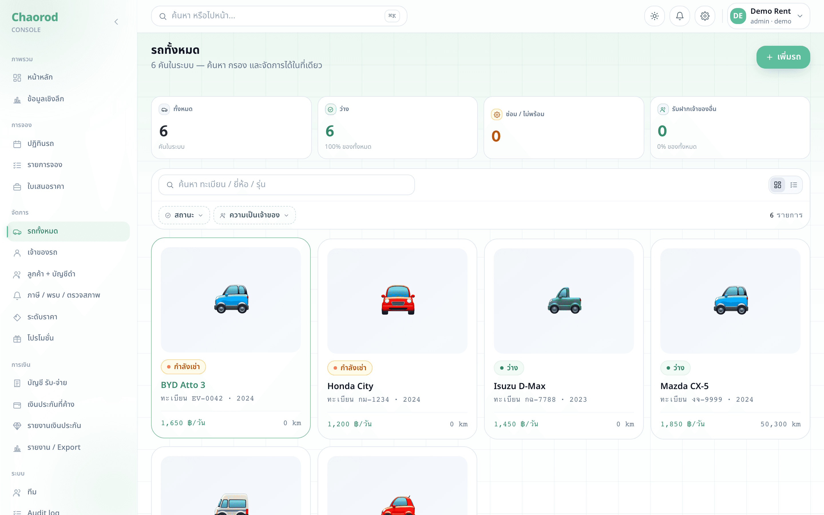This screenshot has width=824, height=515.
Task: Click the ข้อมูลเชิงลึก bar chart icon
Action: 17,100
